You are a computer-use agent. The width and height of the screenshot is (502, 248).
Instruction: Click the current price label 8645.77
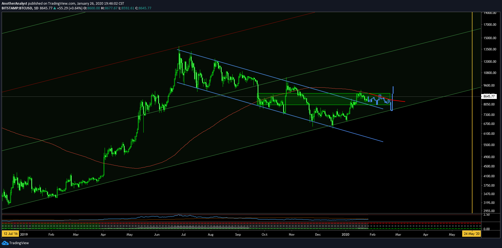489,96
